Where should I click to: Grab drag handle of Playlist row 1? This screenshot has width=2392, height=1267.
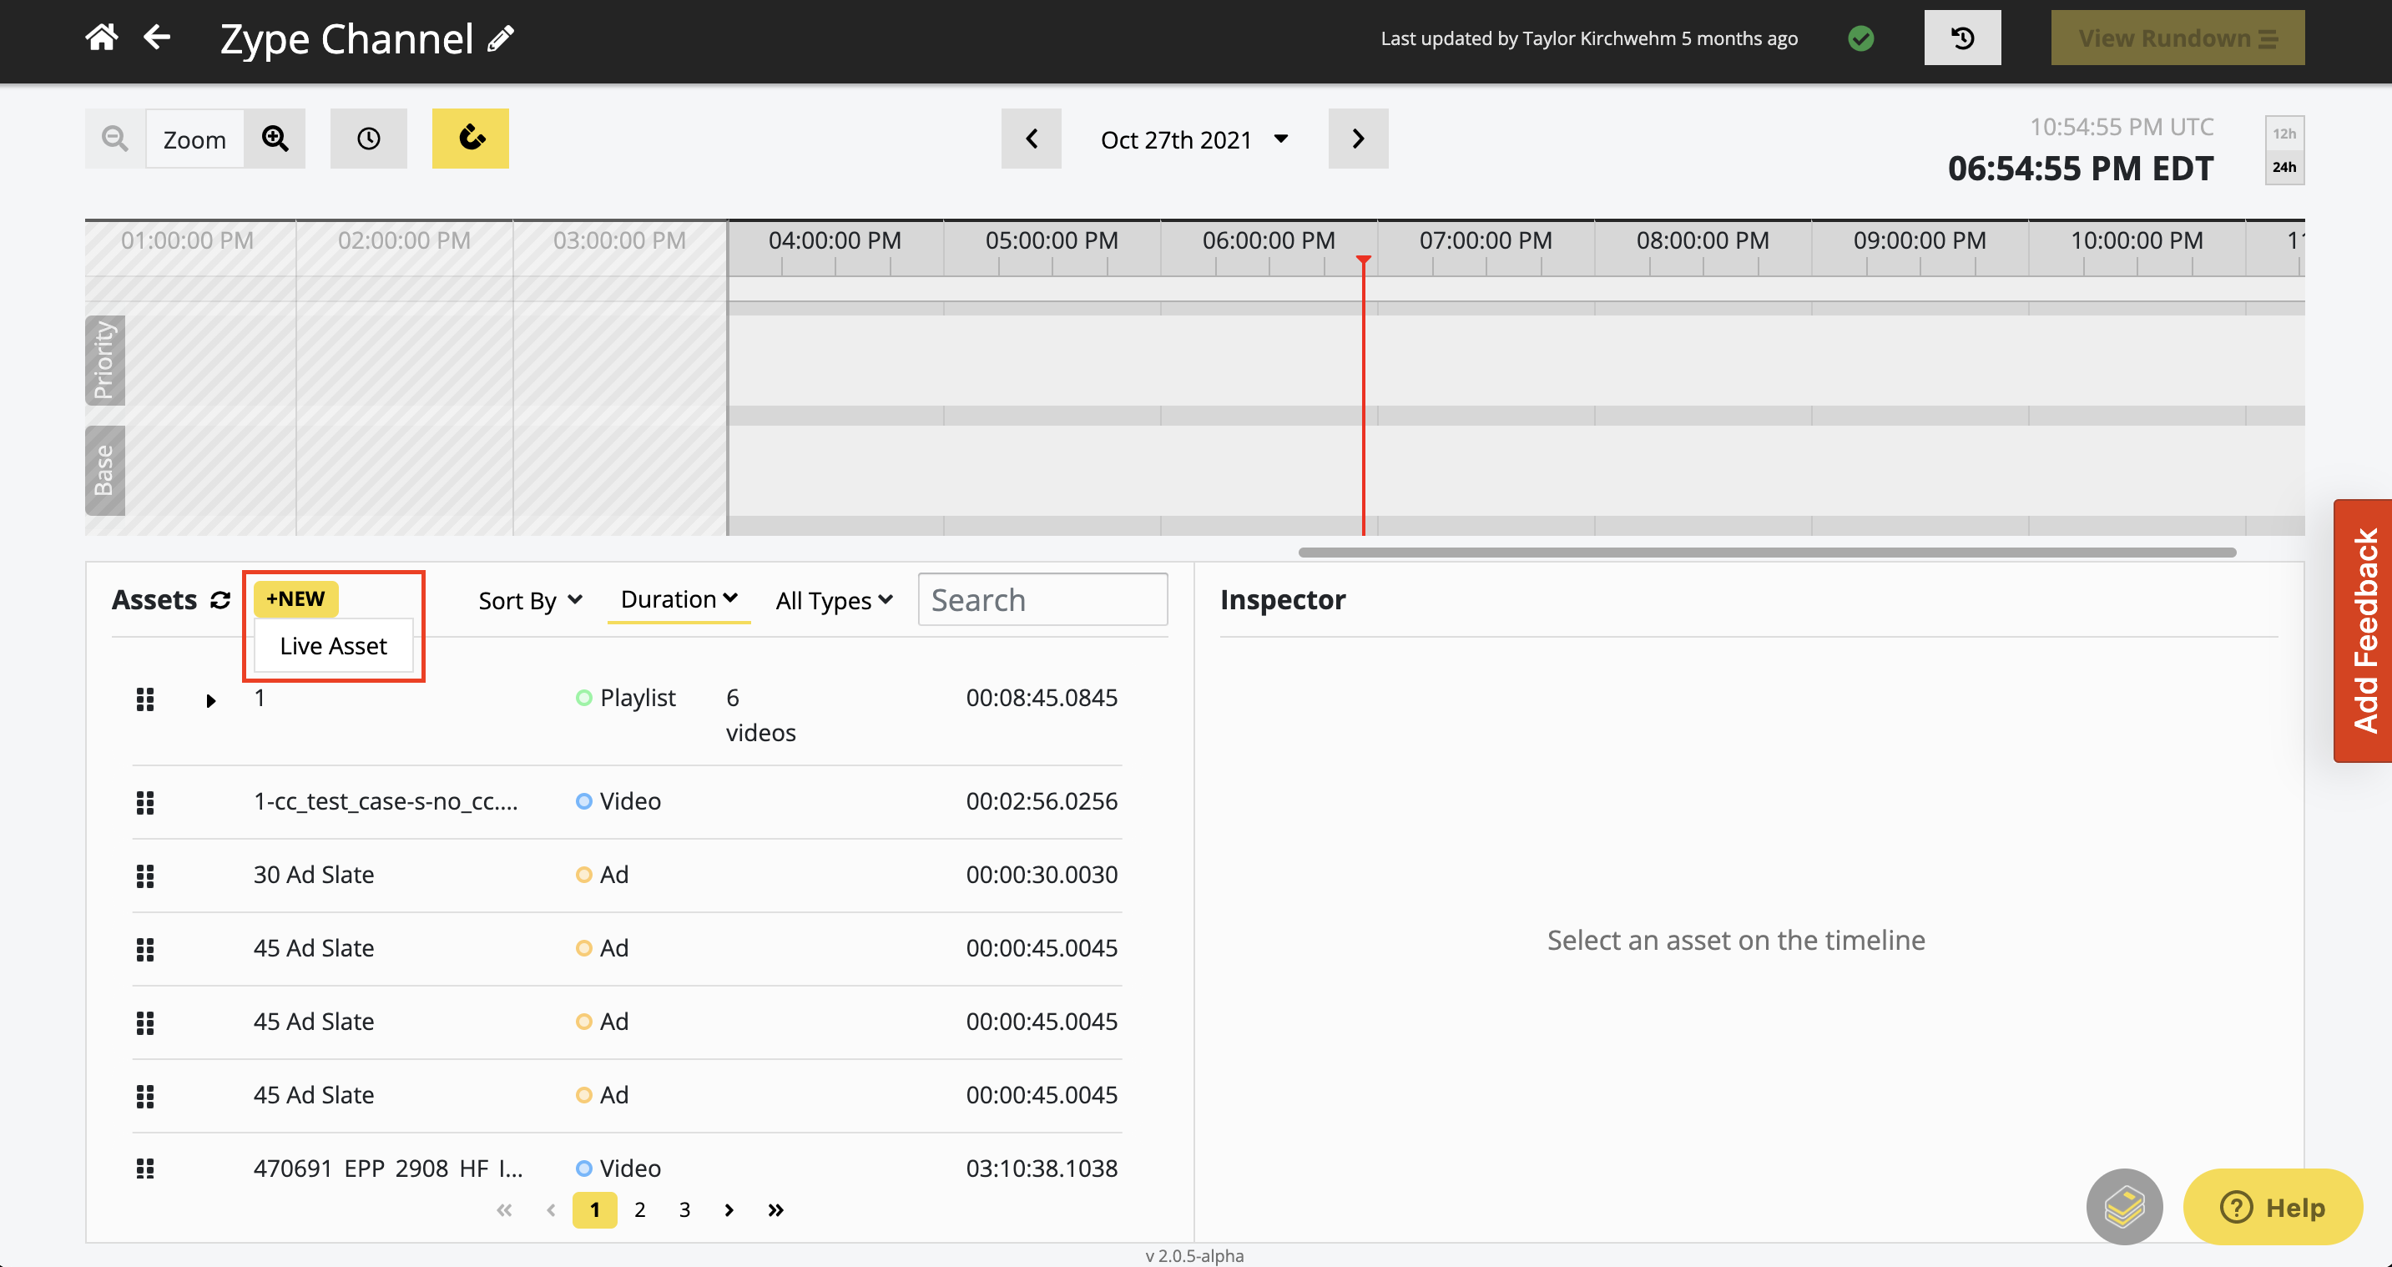point(145,699)
